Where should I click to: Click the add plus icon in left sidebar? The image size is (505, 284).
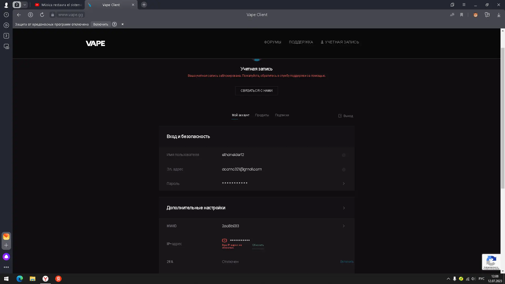[6, 245]
